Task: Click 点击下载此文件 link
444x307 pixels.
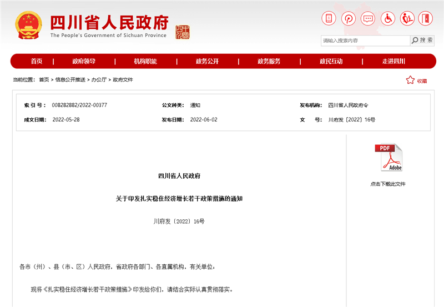Action: (x=388, y=184)
